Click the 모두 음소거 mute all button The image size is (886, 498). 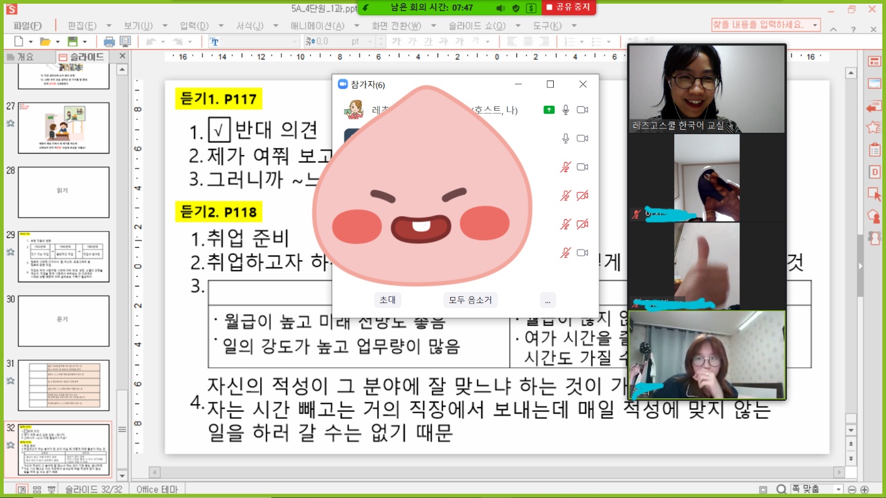pyautogui.click(x=470, y=299)
